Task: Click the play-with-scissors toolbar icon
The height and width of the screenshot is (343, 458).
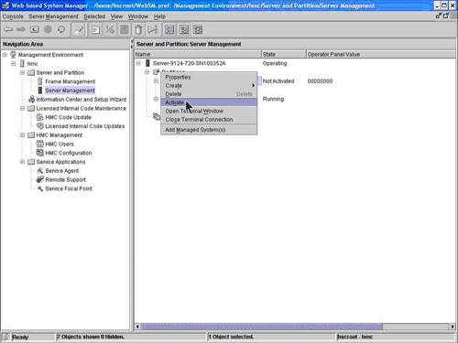Action: pos(153,30)
